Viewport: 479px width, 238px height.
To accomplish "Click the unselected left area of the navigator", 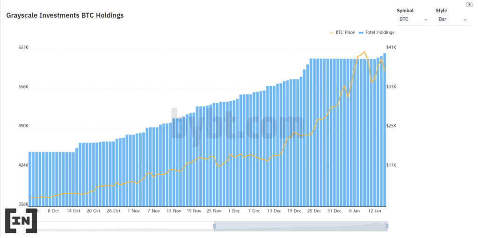I will (122, 226).
